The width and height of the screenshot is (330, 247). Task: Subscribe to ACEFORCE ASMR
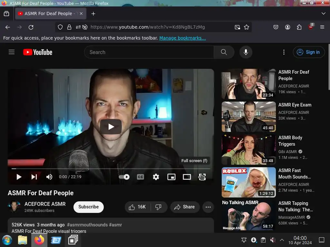pyautogui.click(x=89, y=207)
